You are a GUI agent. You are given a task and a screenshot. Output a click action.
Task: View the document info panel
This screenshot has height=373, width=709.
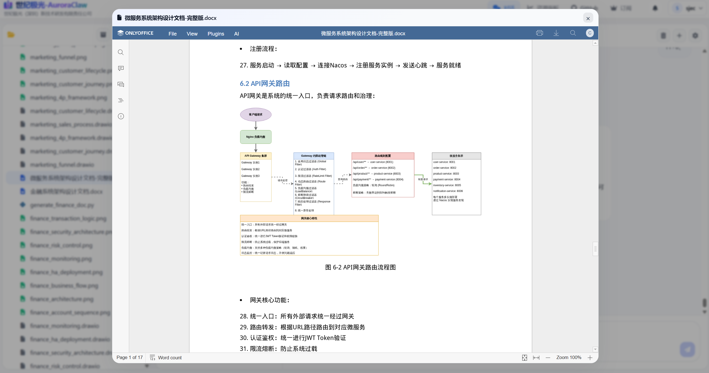121,116
